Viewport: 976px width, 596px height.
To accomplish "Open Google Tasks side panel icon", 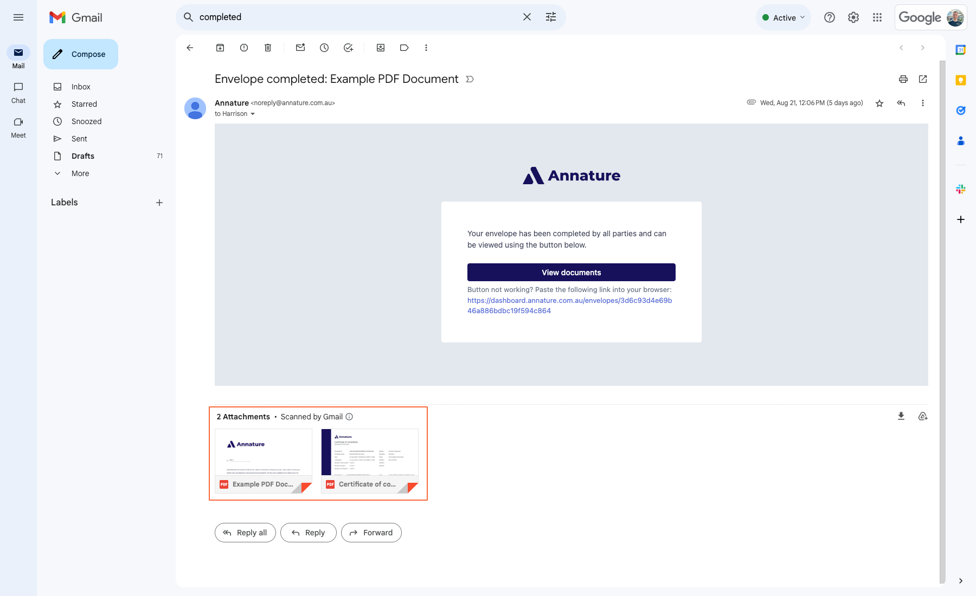I will 961,111.
